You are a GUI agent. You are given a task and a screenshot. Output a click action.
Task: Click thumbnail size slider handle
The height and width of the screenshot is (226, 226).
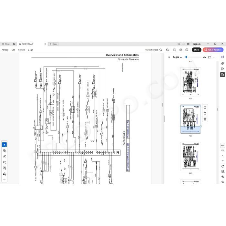[x=186, y=57]
